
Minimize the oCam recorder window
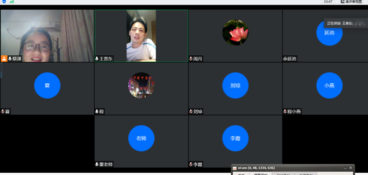click(x=345, y=168)
